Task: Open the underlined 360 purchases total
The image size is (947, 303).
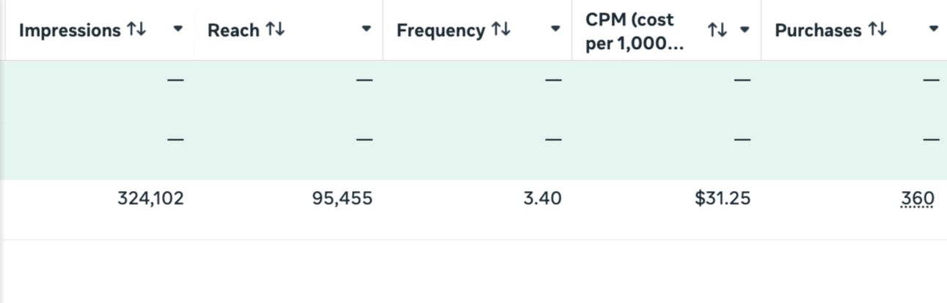Action: point(918,199)
